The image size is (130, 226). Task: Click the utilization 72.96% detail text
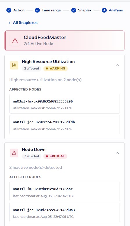42,129
